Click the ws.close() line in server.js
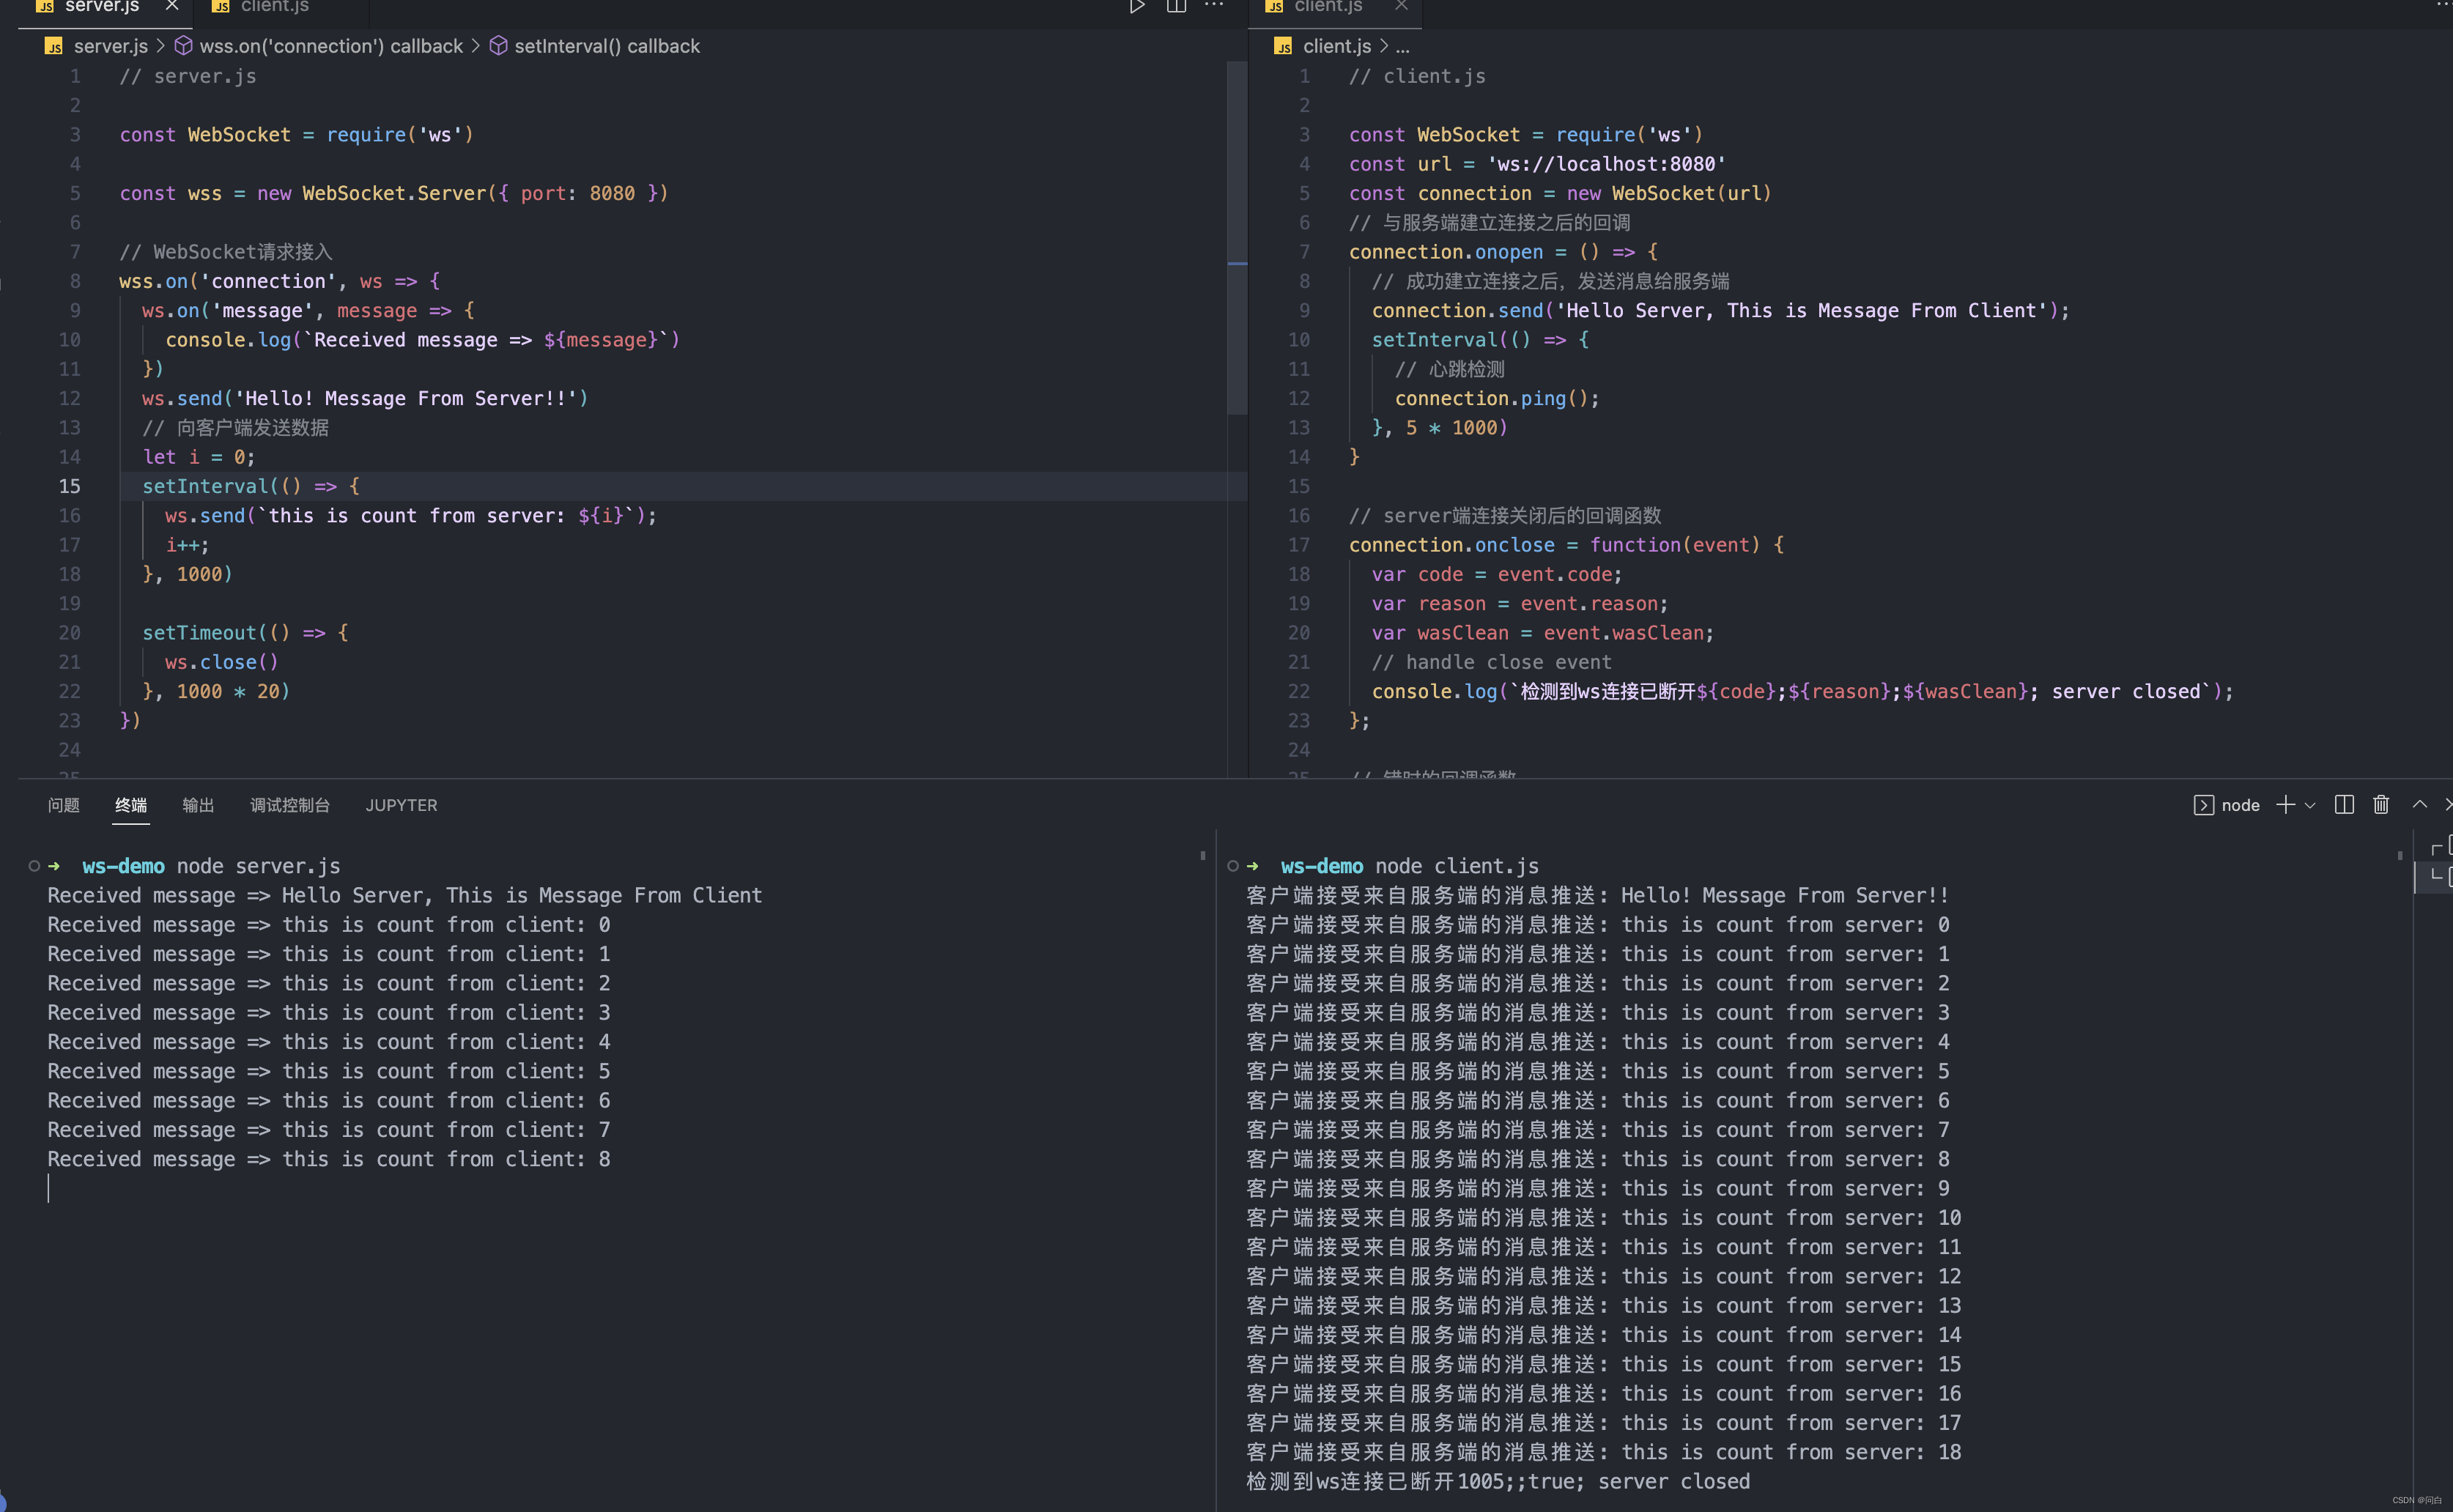Viewport: 2453px width, 1512px height. (x=222, y=662)
